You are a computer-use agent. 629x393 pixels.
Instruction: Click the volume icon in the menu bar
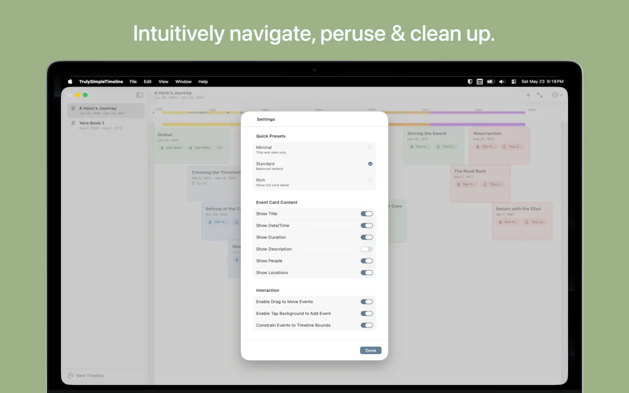(503, 82)
